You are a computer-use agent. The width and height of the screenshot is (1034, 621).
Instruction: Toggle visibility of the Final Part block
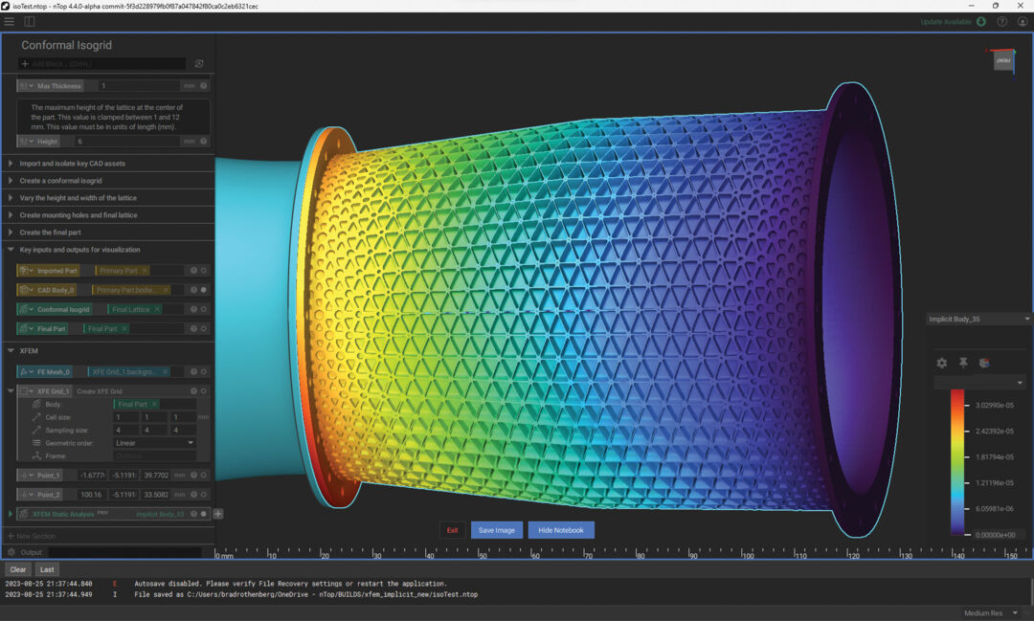click(202, 328)
